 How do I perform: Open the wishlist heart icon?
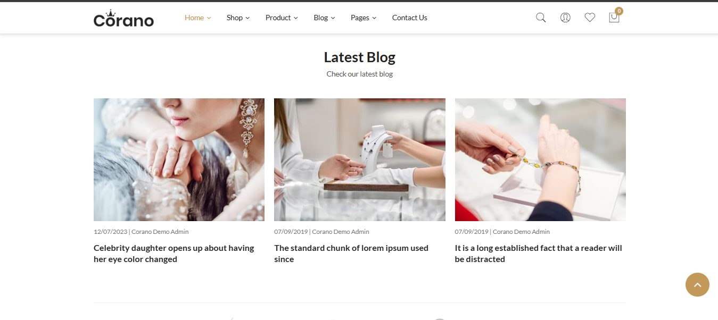pyautogui.click(x=590, y=18)
